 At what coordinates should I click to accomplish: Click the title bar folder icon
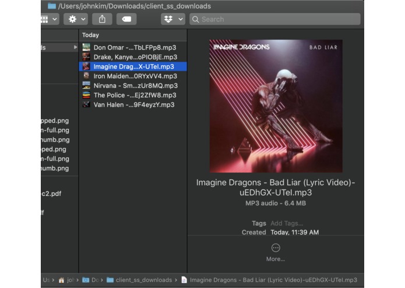tap(52, 6)
